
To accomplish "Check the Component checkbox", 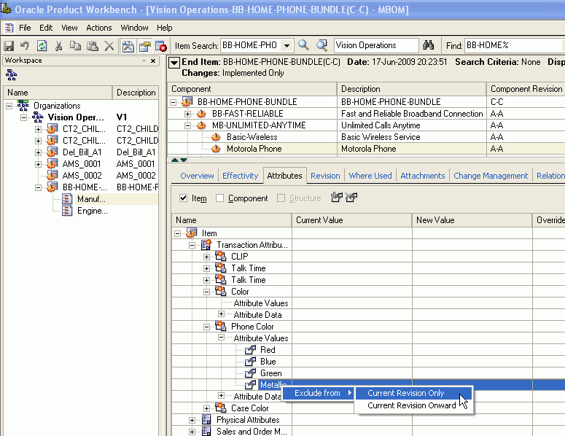I will 219,198.
